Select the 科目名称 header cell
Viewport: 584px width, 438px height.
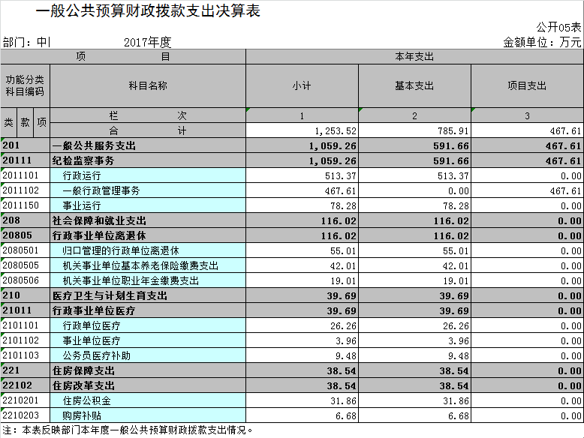[x=147, y=85]
